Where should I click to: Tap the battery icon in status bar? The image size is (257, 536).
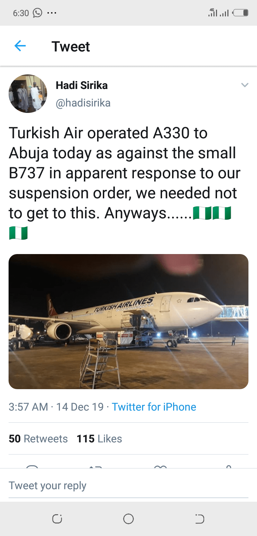click(241, 13)
